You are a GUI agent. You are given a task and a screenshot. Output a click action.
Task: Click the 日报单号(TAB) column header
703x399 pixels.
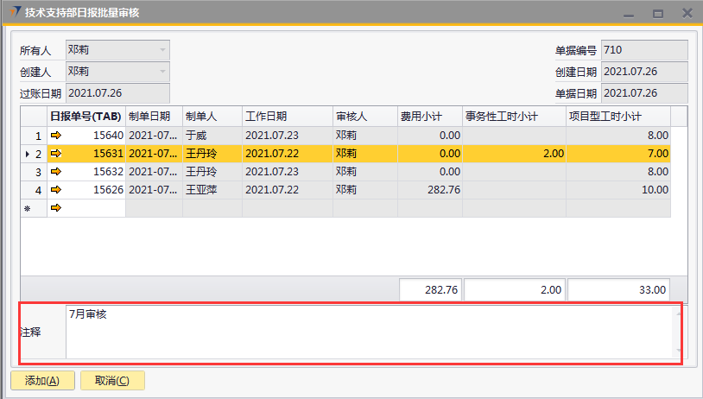(85, 117)
